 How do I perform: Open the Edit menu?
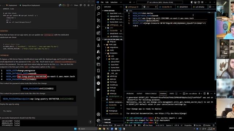[x=107, y=2]
